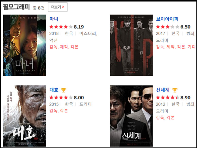197x148 pixels.
Task: Click the star rating for 대호 8.00
Action: (x=61, y=98)
